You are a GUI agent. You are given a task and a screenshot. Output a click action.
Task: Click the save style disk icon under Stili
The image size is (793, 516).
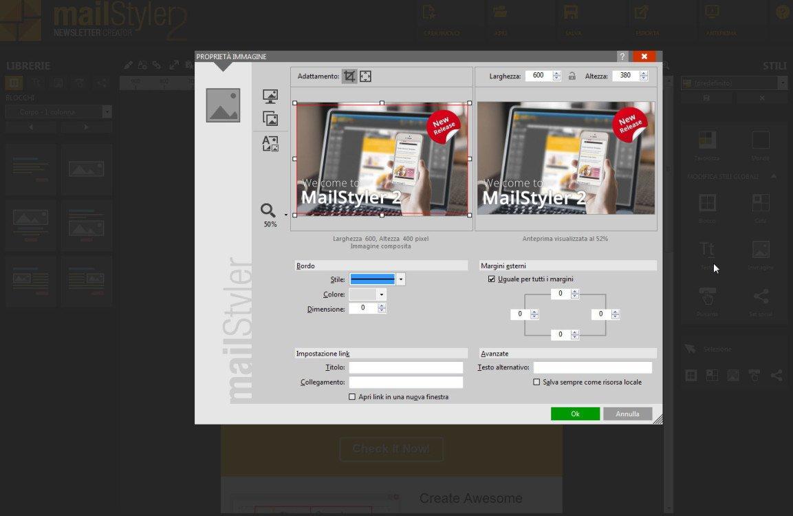pos(706,98)
